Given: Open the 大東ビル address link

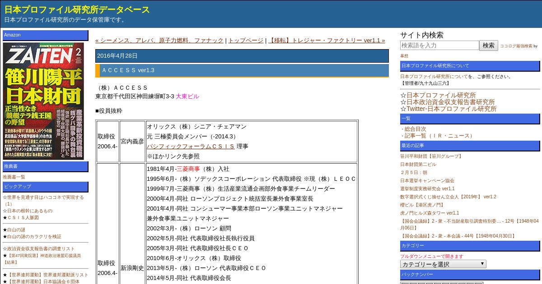Looking at the screenshot, I should pos(187,96).
